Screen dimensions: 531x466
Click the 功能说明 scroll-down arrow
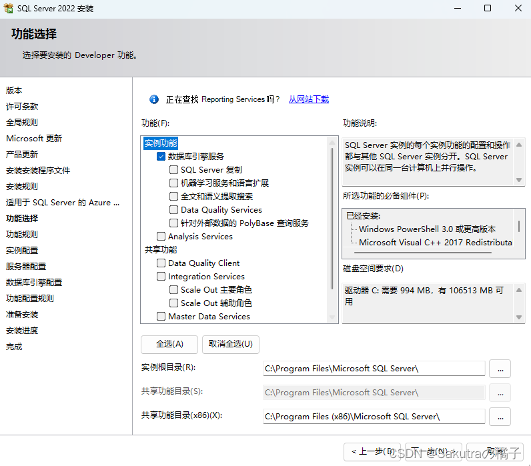point(518,180)
